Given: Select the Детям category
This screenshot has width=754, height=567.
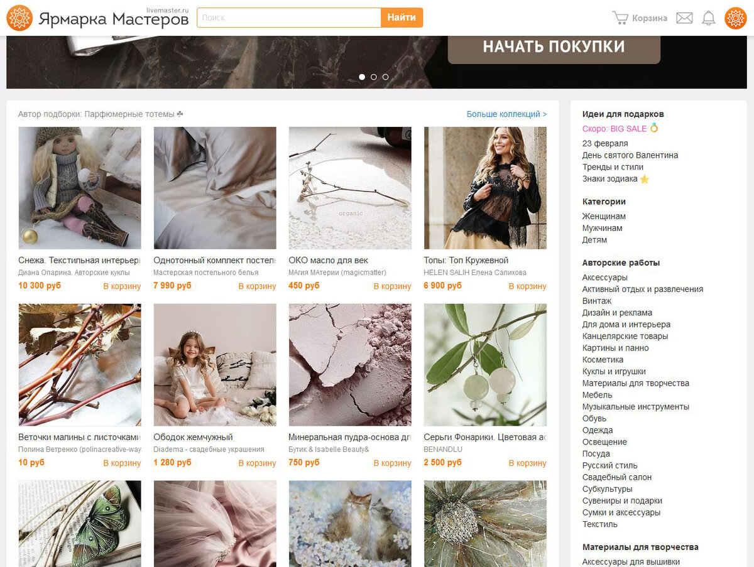Looking at the screenshot, I should coord(594,240).
